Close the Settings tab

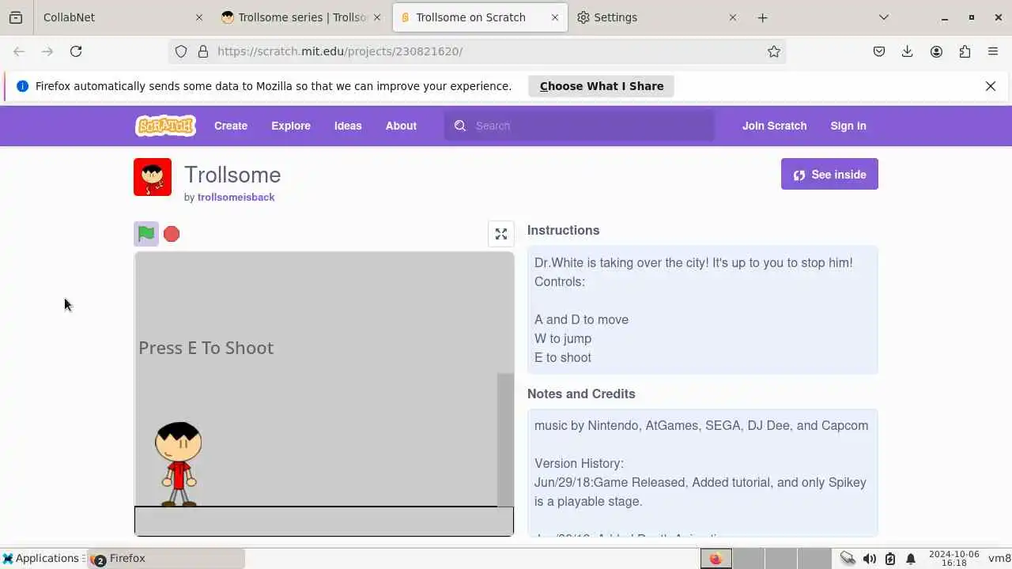(x=733, y=17)
